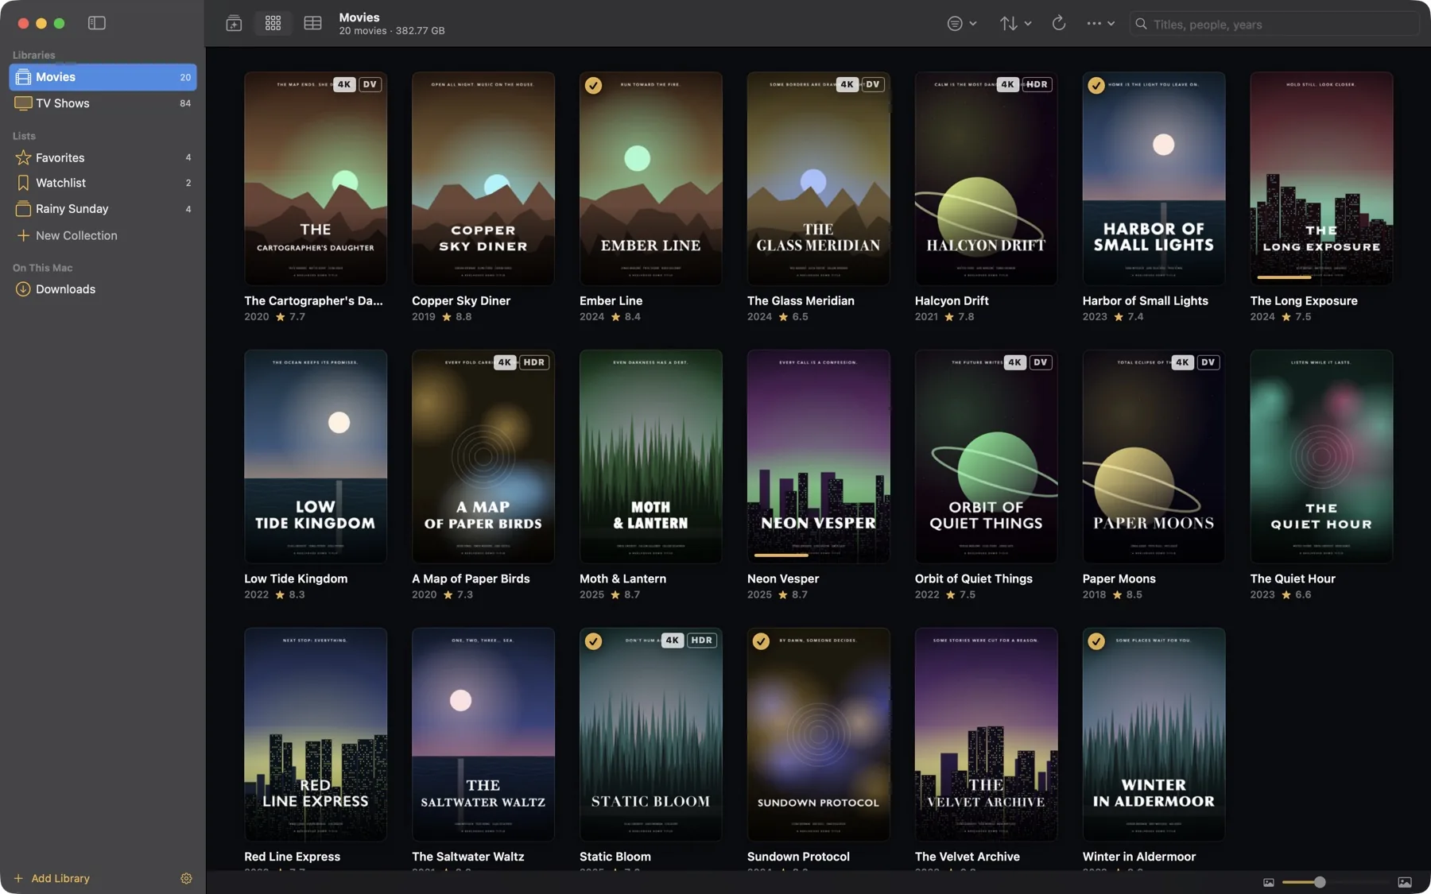The image size is (1431, 894).
Task: Click the Watchlist bookmark icon
Action: coord(23,183)
